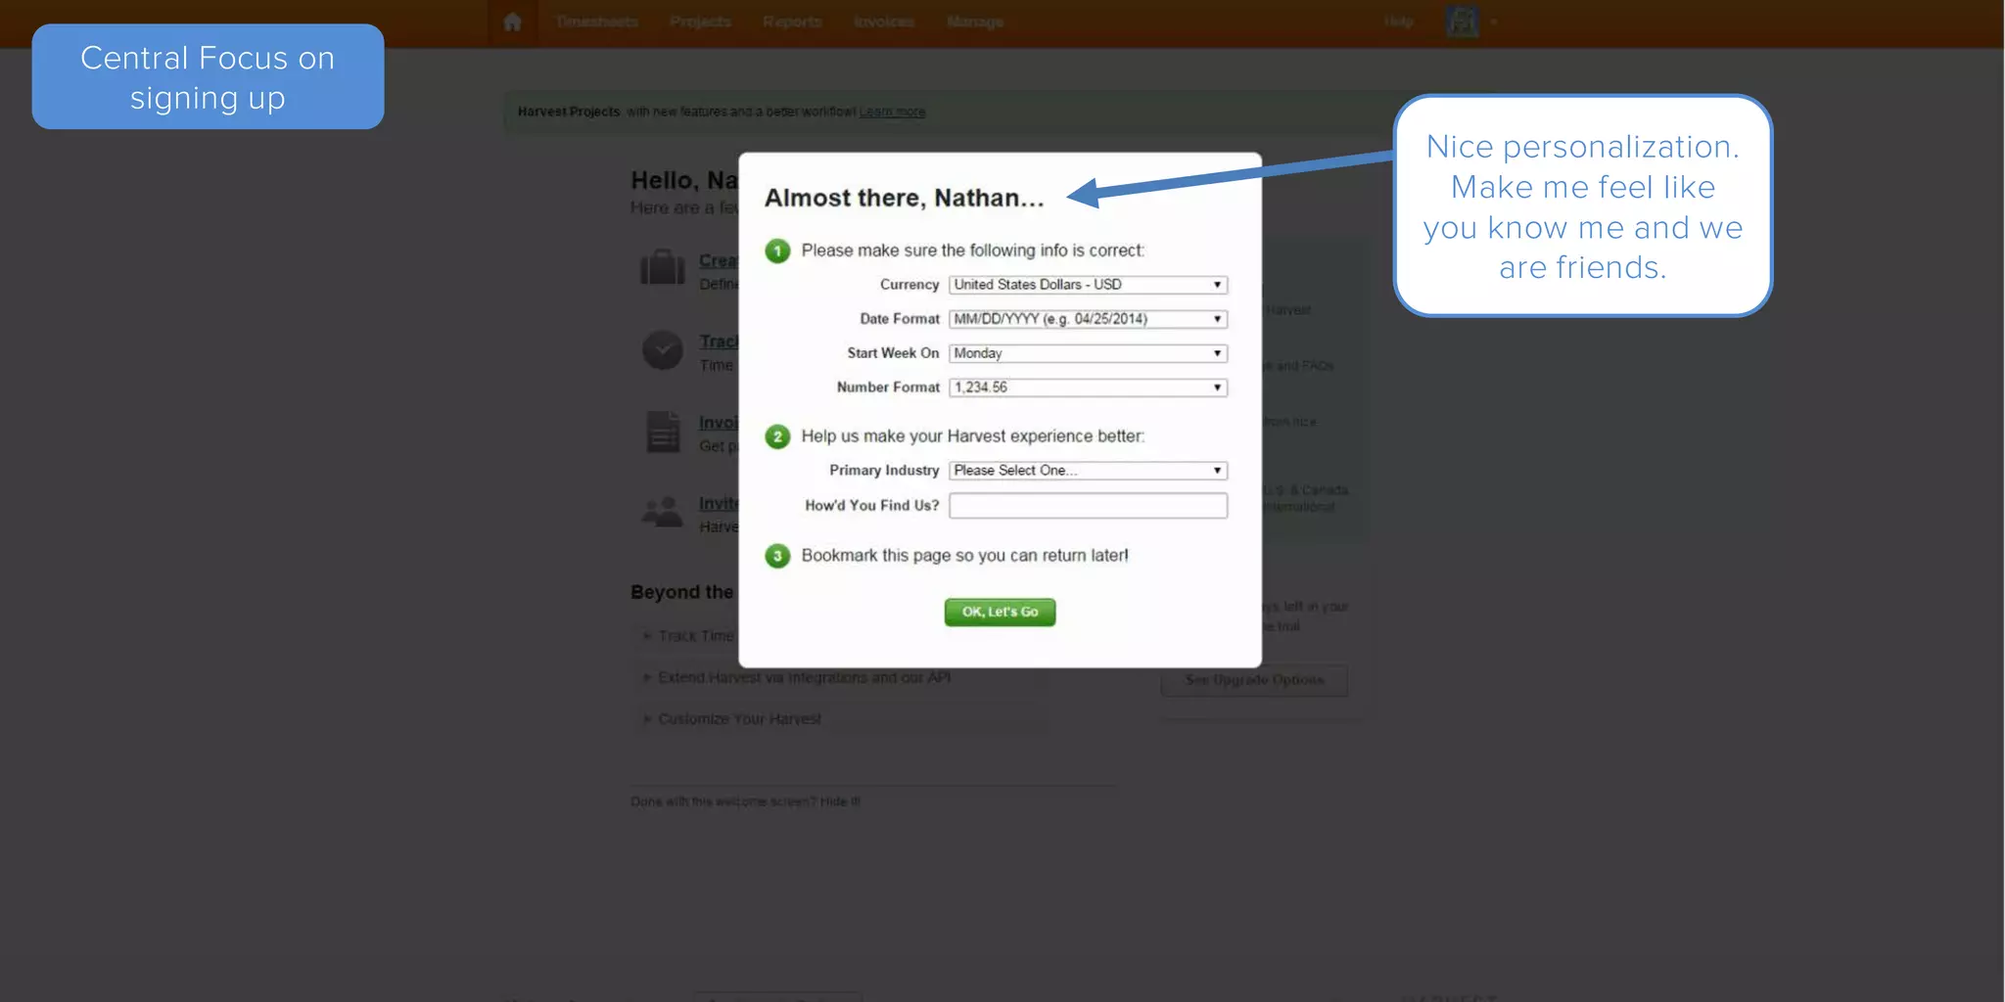Click the See Upgrade Options button

pyautogui.click(x=1254, y=680)
